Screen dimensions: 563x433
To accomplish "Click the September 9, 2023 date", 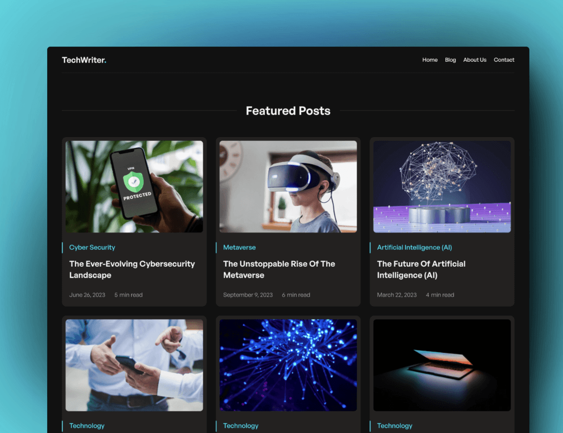I will 248,295.
